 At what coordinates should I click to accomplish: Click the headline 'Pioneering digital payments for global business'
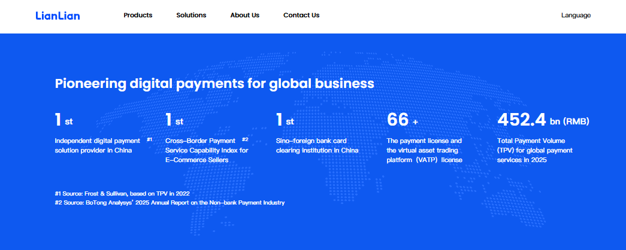tap(214, 84)
